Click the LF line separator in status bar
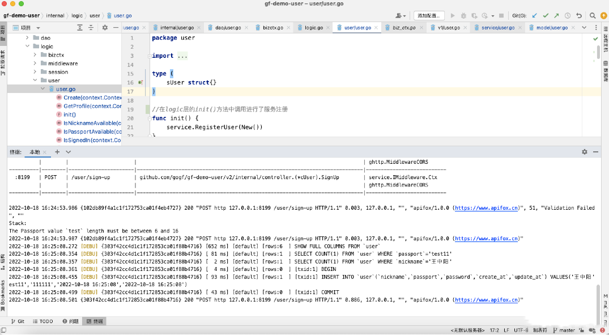 [x=506, y=330]
